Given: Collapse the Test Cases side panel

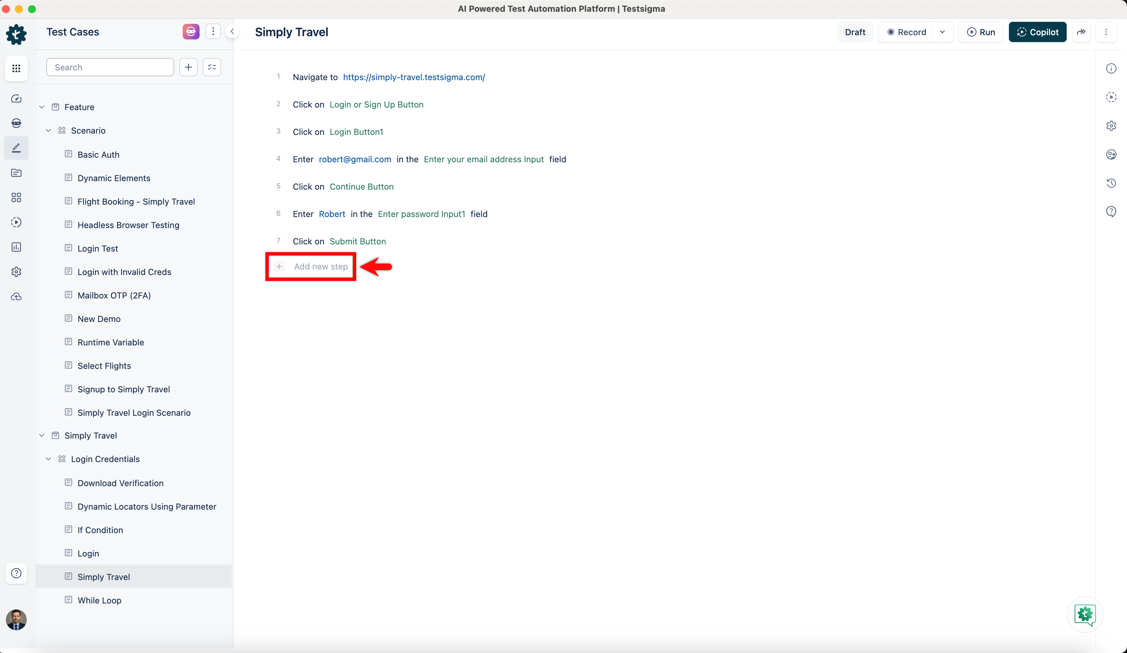Looking at the screenshot, I should pyautogui.click(x=232, y=32).
